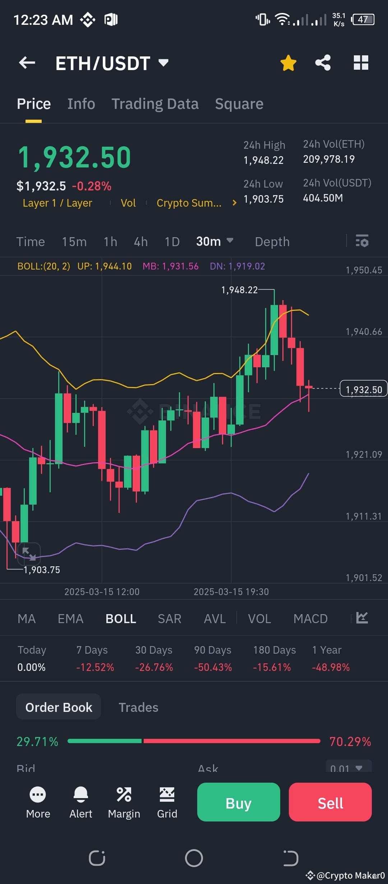Enable the VOL indicator
The image size is (388, 884).
259,618
